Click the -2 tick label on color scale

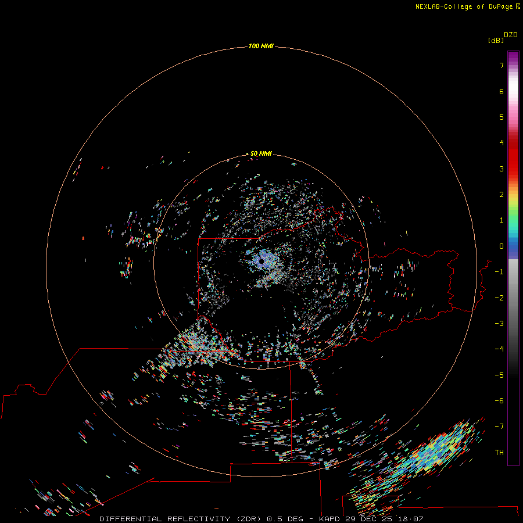pyautogui.click(x=499, y=298)
